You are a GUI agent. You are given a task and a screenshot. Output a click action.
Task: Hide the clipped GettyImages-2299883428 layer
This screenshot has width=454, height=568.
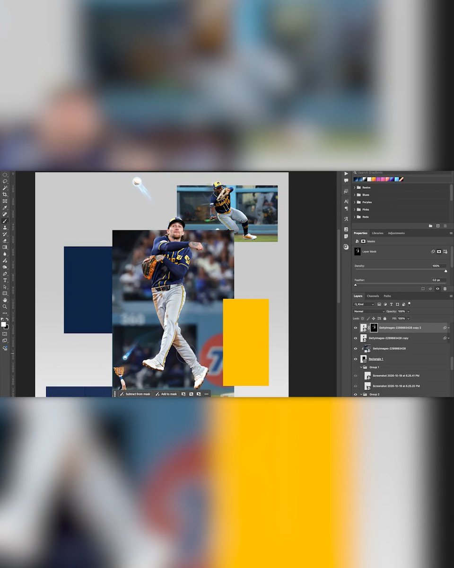tap(356, 348)
